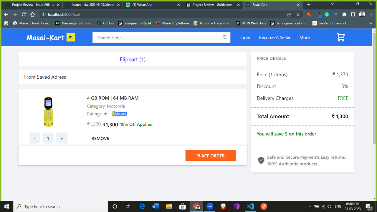
Task: Go back with browser back arrow
Action: 6,14
